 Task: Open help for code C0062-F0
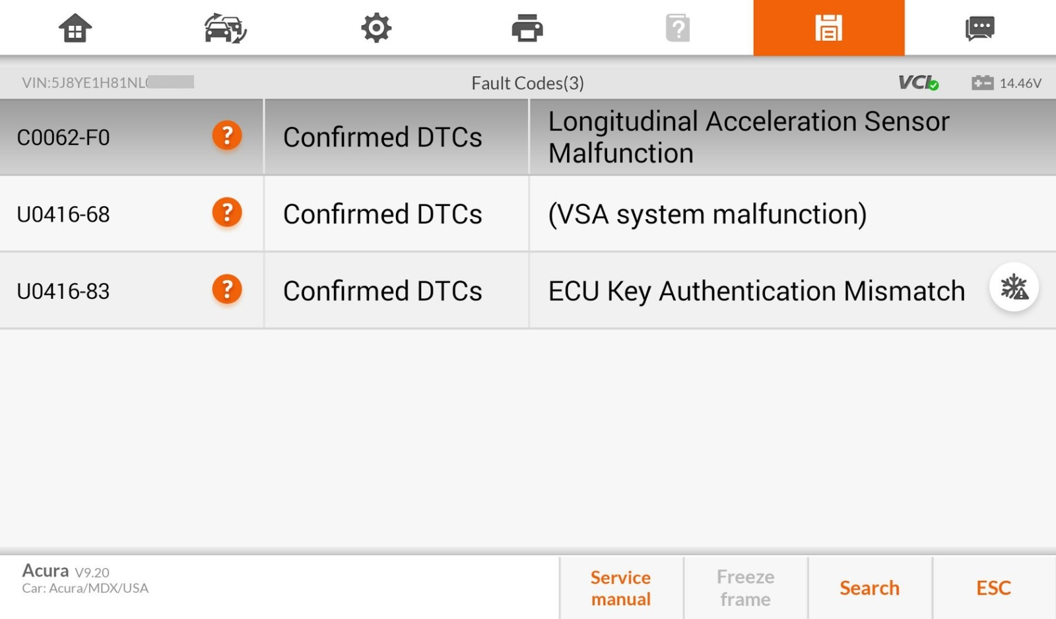point(226,136)
